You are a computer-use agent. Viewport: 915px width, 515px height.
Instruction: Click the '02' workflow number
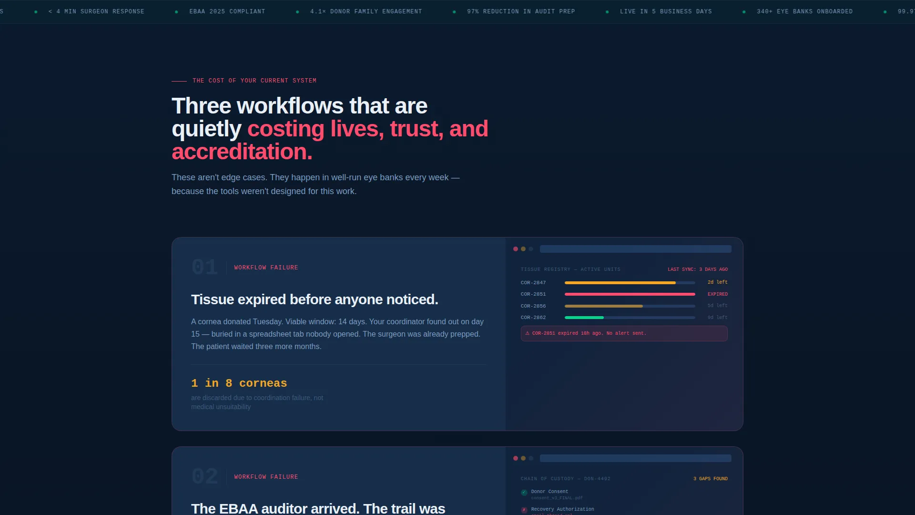tap(204, 476)
